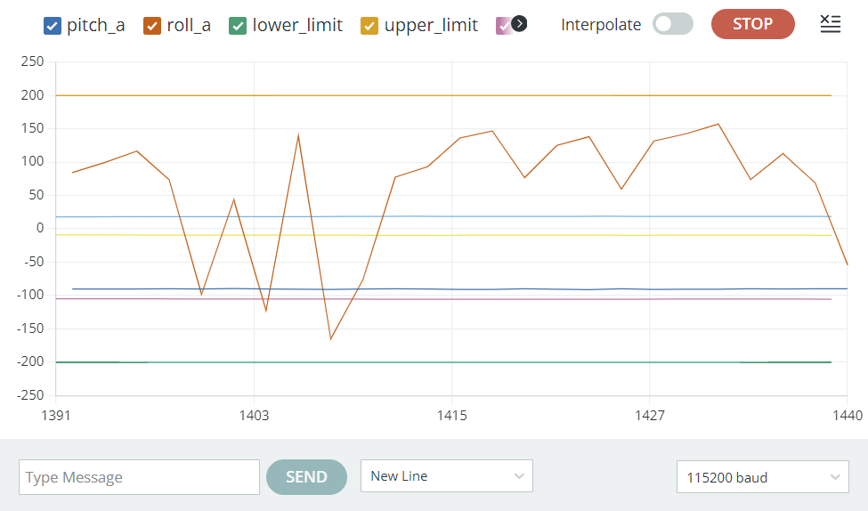Click the pitch_a legend label
868x511 pixels.
tap(96, 25)
